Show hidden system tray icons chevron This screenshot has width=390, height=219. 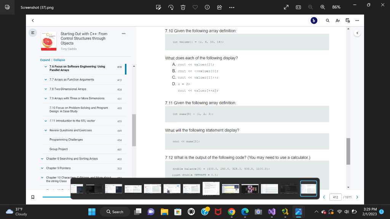pos(316,212)
